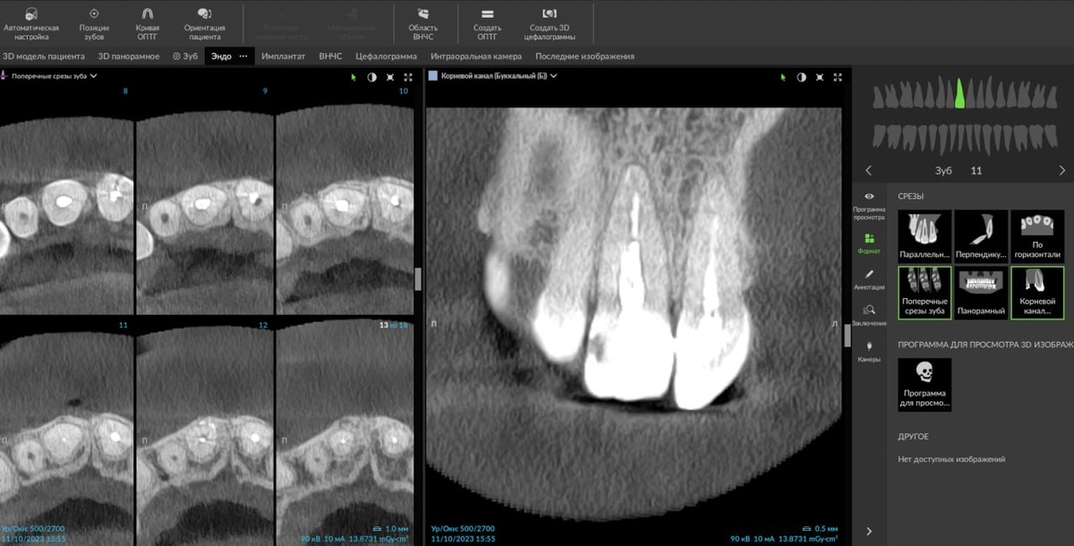Viewport: 1074px width, 546px height.
Task: Click Создать 3D цефалограммы button
Action: coord(550,24)
